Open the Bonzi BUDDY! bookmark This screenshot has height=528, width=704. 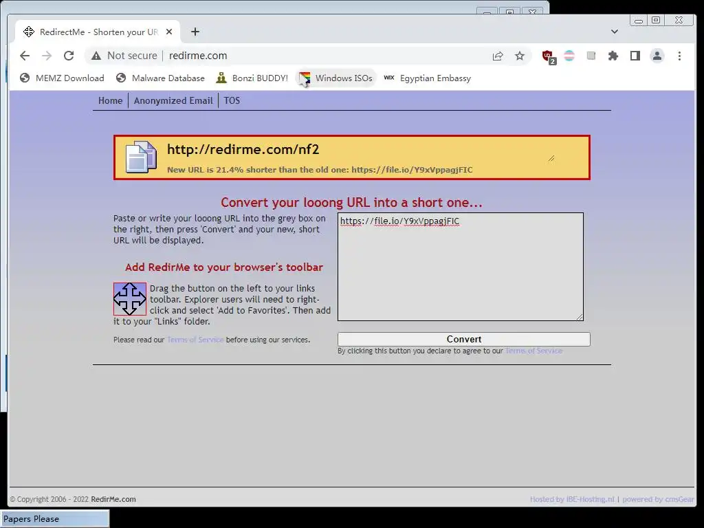pos(252,78)
